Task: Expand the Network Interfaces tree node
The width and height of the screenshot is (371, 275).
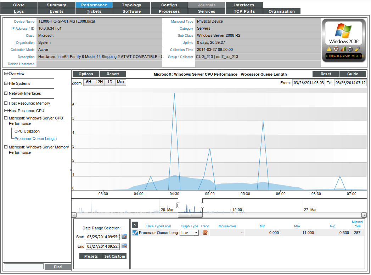Action: (x=5, y=93)
